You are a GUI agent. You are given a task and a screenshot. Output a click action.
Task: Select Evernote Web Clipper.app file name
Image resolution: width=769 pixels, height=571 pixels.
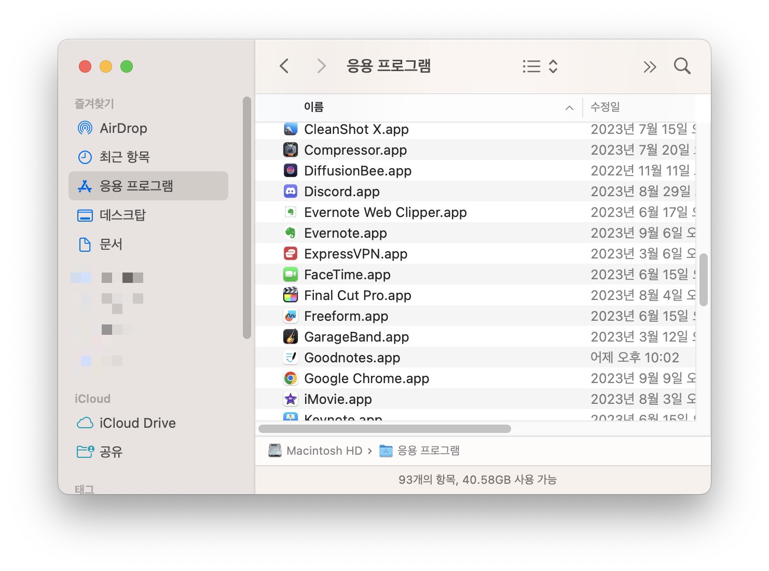[386, 212]
